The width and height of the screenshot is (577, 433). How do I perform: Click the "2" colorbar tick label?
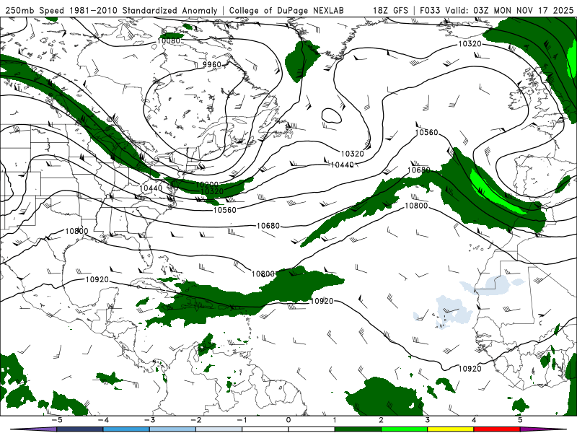pos(381,420)
